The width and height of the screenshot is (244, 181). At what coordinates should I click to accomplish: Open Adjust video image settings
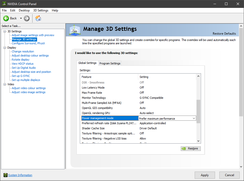tap(29, 92)
